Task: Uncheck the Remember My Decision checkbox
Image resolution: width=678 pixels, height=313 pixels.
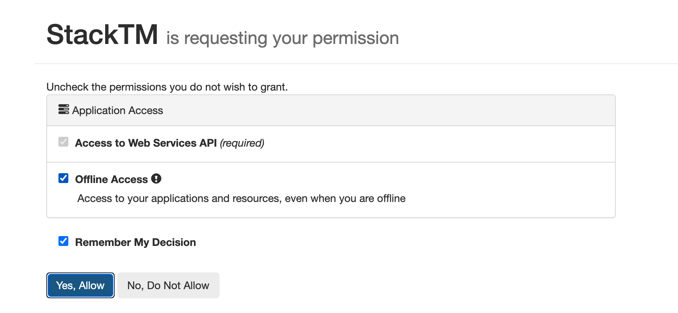Action: [63, 241]
